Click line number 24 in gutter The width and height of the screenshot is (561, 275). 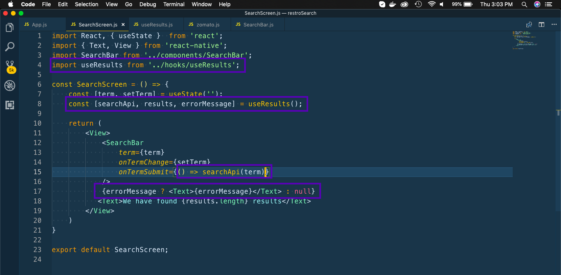tap(37, 259)
